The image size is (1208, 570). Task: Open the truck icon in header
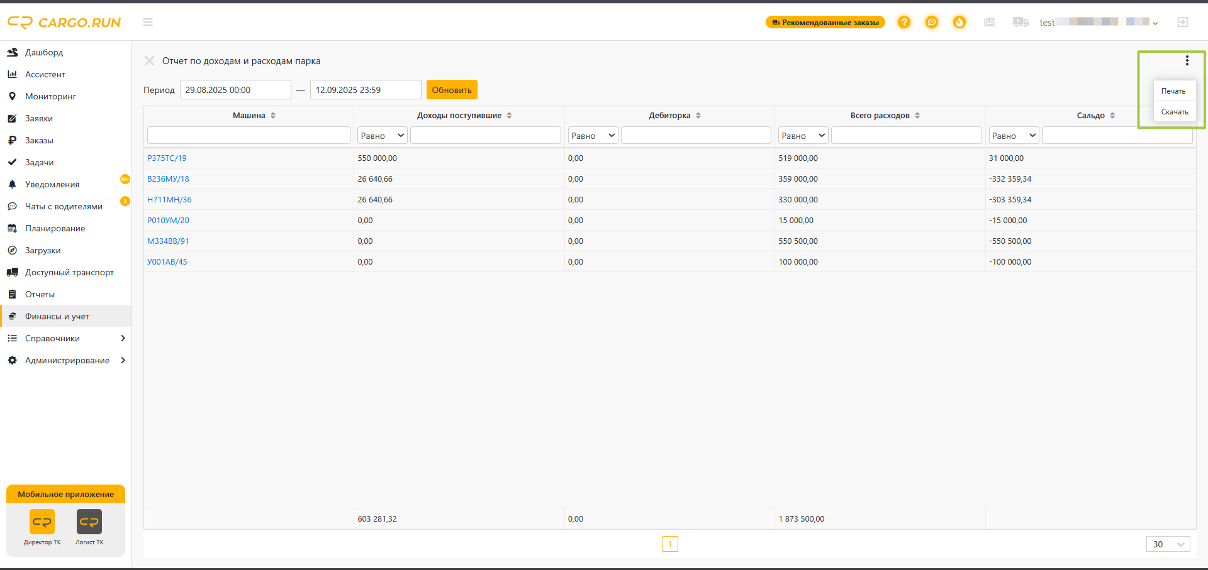[x=1021, y=22]
